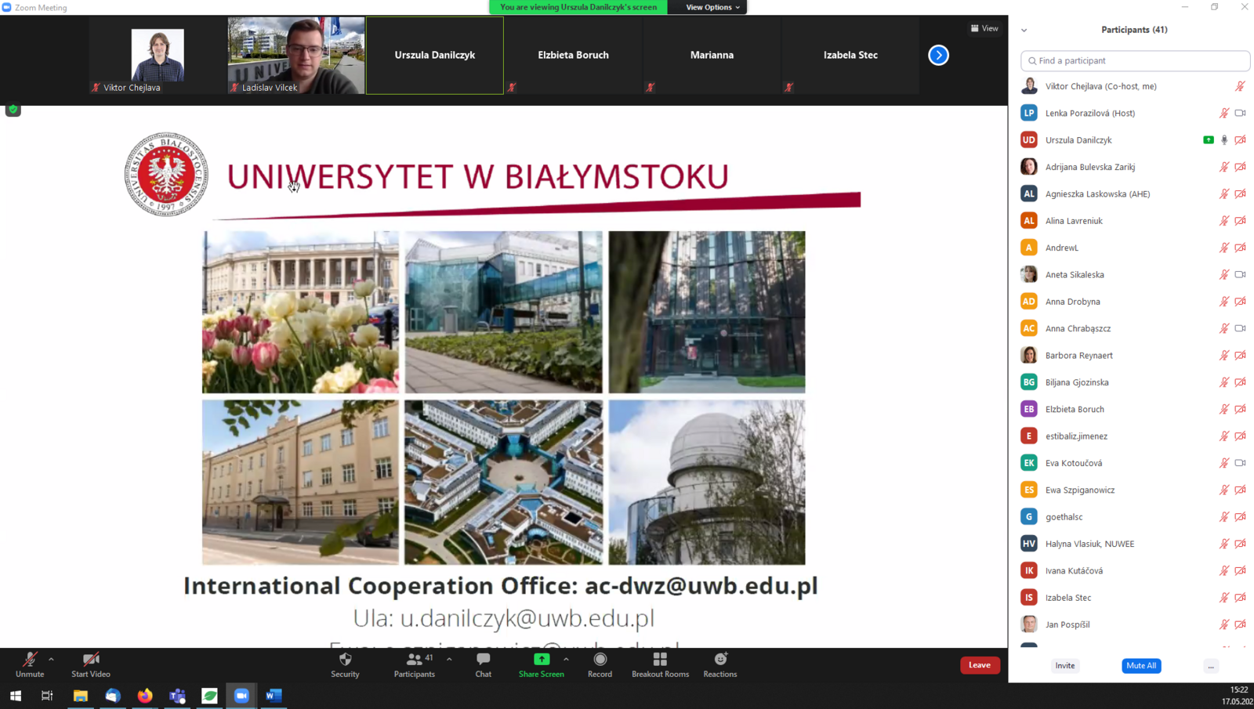Unmute your microphone

[30, 660]
